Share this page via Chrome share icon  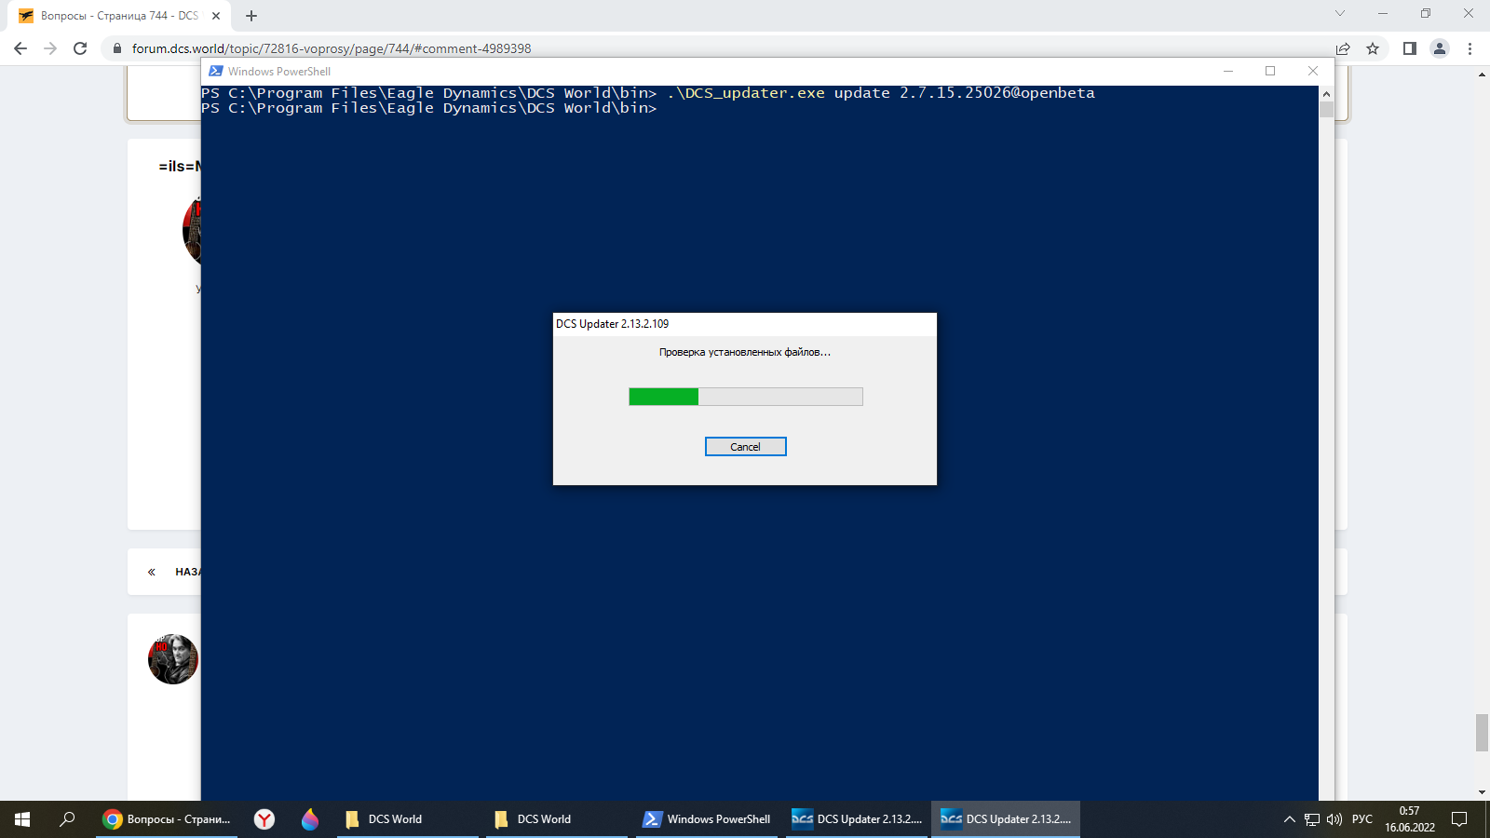point(1343,48)
